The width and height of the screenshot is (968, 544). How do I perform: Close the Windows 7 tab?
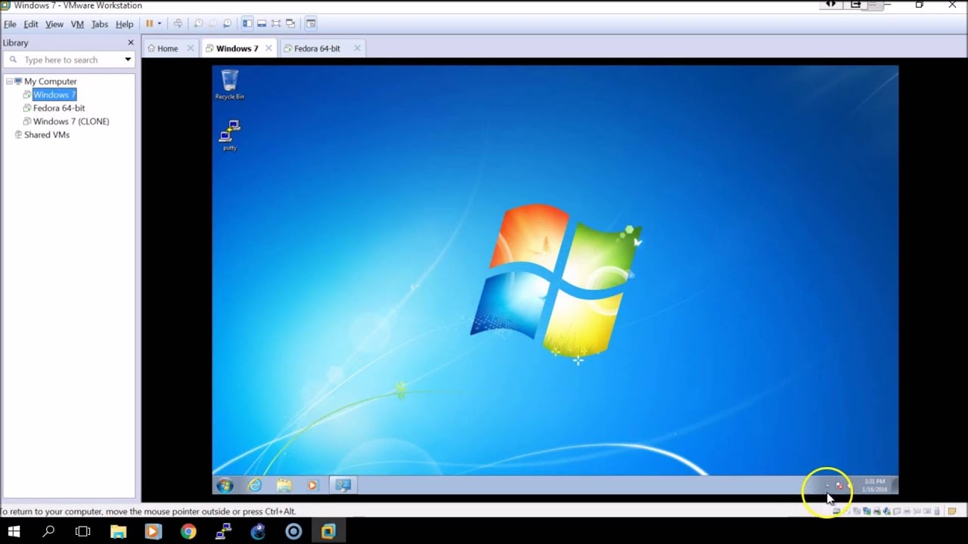click(x=268, y=48)
